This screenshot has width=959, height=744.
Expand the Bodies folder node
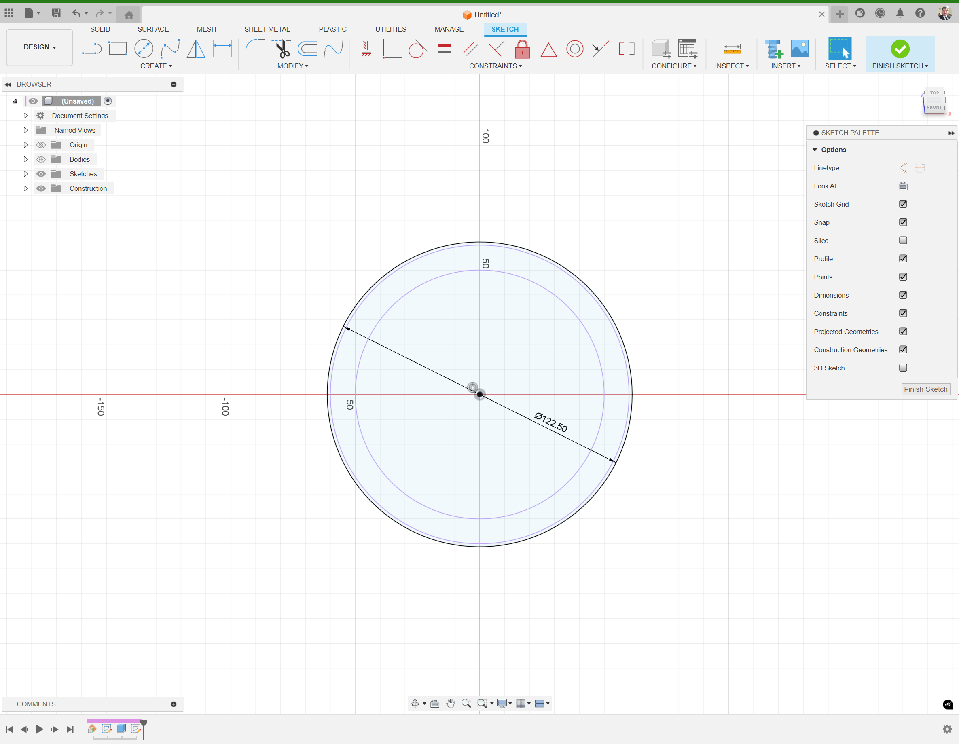pos(25,159)
